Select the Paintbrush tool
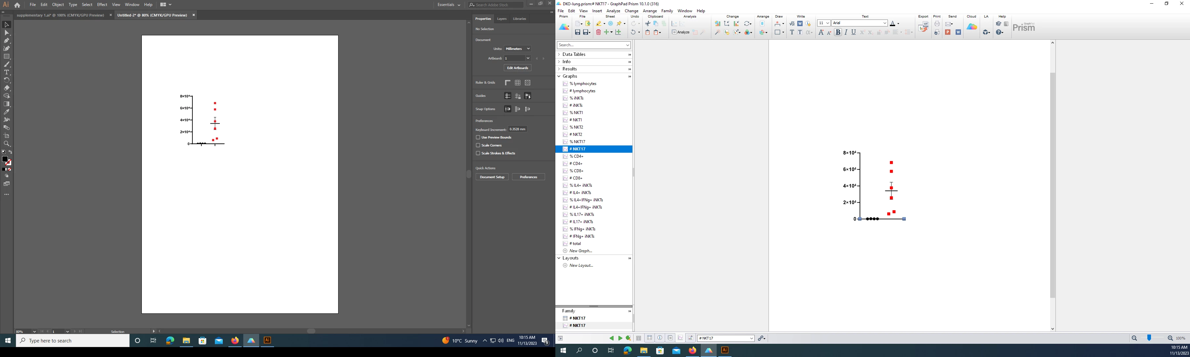 coord(7,65)
